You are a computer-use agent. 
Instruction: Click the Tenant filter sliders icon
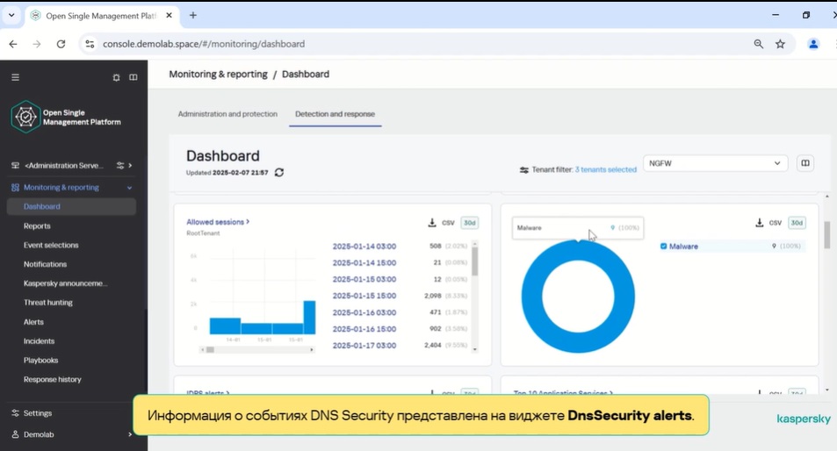pos(524,169)
